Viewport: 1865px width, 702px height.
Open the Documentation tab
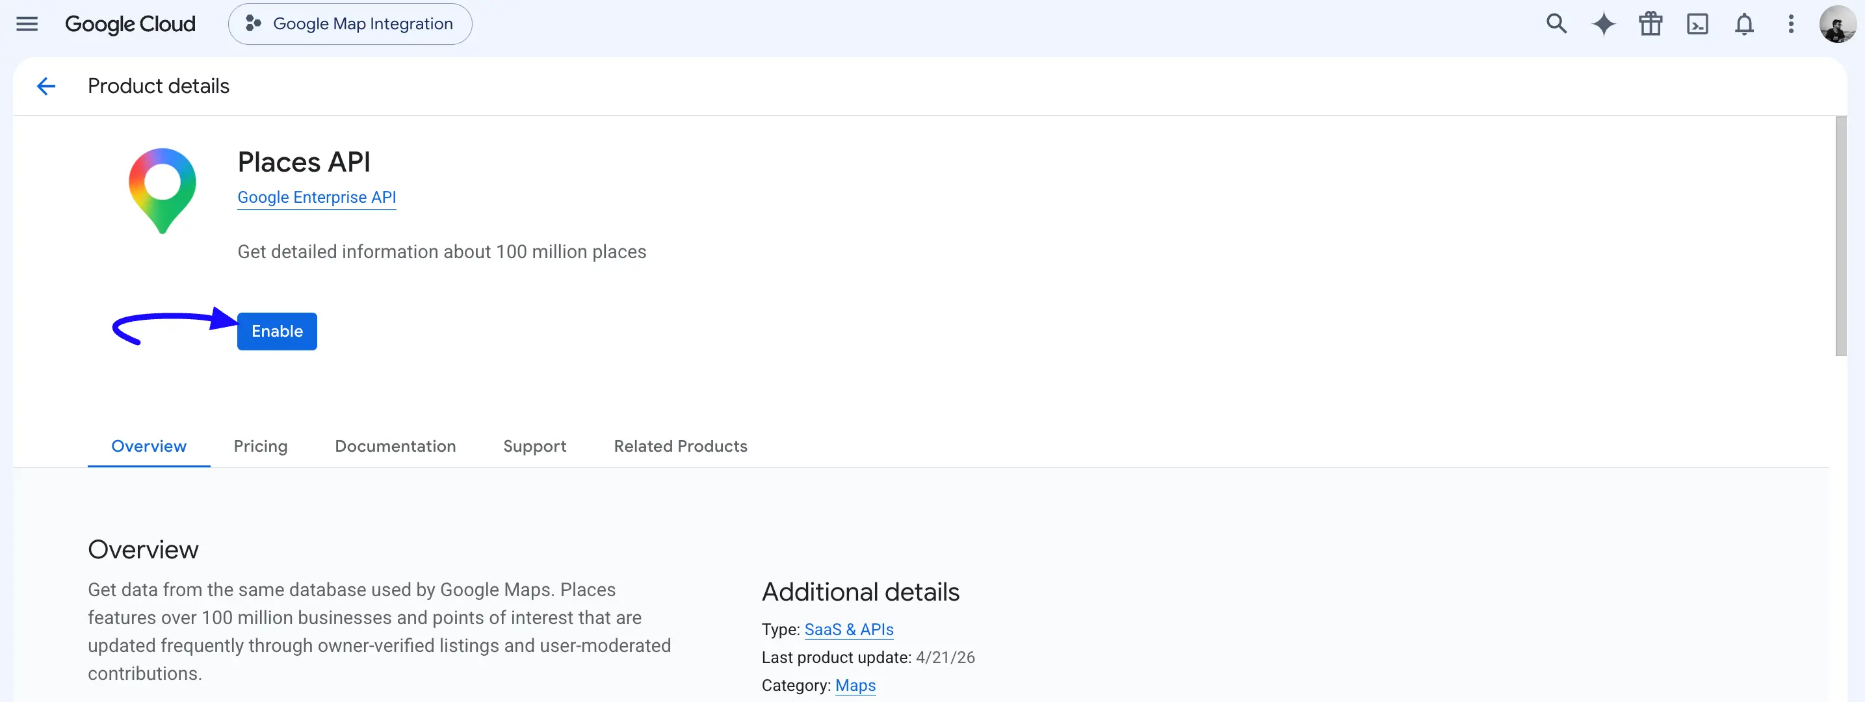(395, 446)
